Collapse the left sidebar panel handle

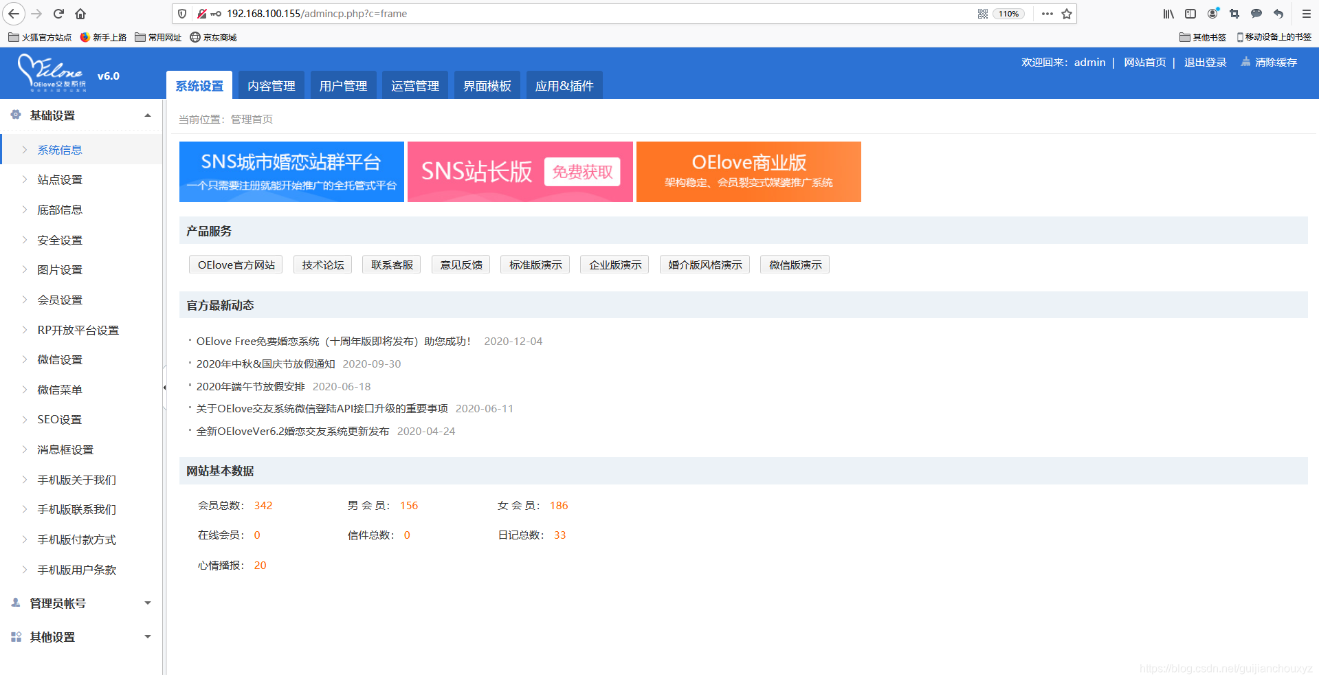tap(164, 388)
